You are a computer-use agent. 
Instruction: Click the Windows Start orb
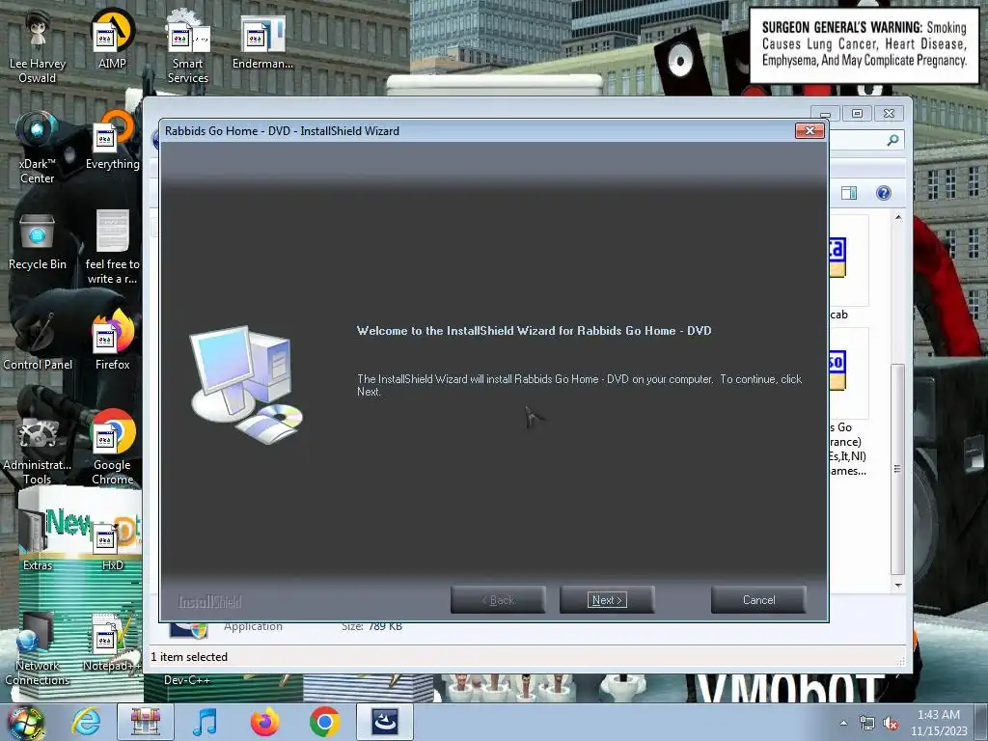tap(26, 722)
